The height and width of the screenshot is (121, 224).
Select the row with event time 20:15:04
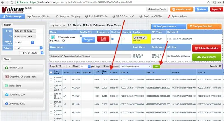(x=51, y=80)
